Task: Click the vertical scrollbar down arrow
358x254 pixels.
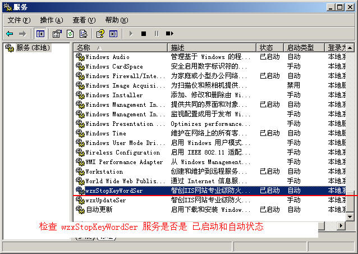Action: pyautogui.click(x=350, y=216)
